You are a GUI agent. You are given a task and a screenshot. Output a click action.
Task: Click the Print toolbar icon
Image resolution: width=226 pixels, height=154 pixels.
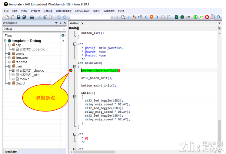(32, 17)
